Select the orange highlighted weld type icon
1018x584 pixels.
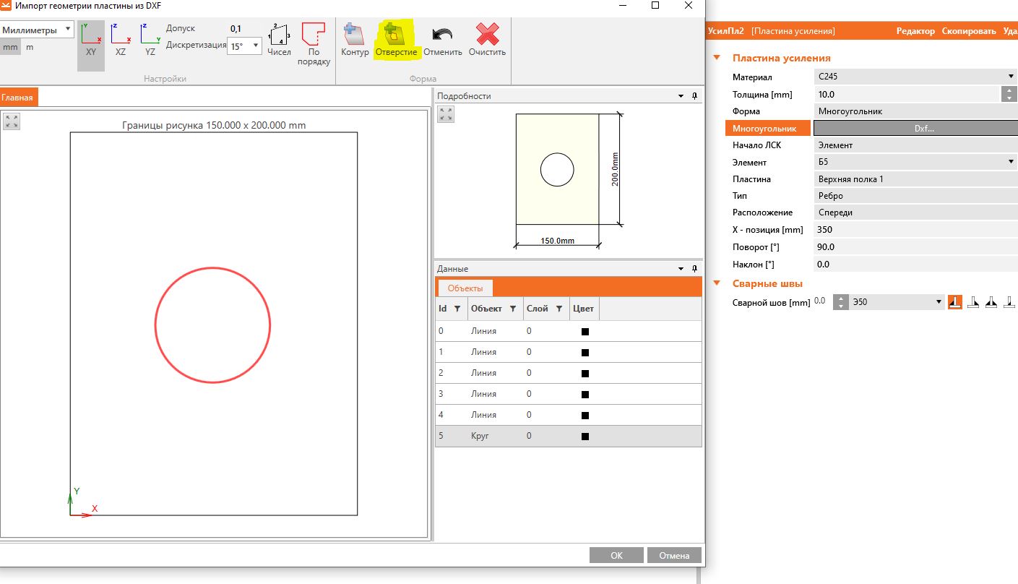pos(954,302)
